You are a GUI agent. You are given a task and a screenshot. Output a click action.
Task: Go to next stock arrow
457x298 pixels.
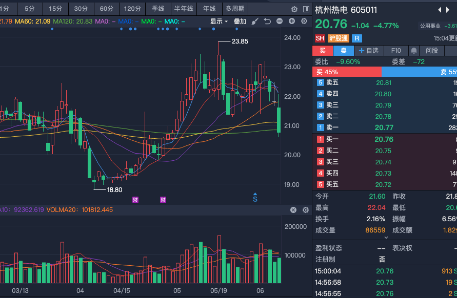click(x=448, y=10)
